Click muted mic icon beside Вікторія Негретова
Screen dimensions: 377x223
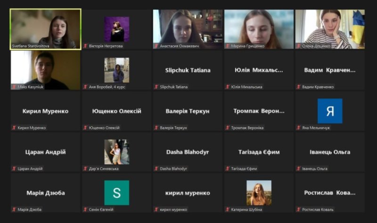[x=85, y=46]
